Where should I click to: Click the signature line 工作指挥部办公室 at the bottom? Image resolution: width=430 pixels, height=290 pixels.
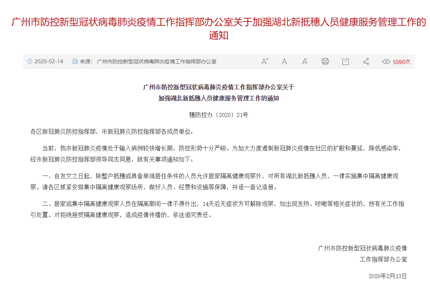tap(383, 259)
